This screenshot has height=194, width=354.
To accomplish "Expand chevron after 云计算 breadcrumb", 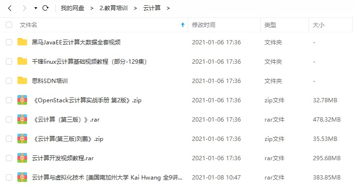I will [x=168, y=8].
